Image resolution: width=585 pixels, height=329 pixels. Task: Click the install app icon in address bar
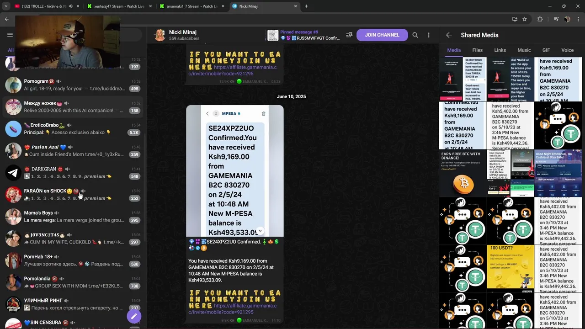515,19
